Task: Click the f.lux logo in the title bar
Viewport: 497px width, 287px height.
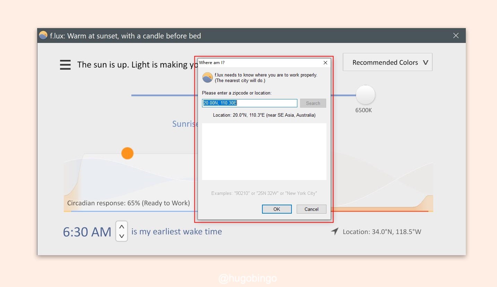Action: click(x=43, y=36)
